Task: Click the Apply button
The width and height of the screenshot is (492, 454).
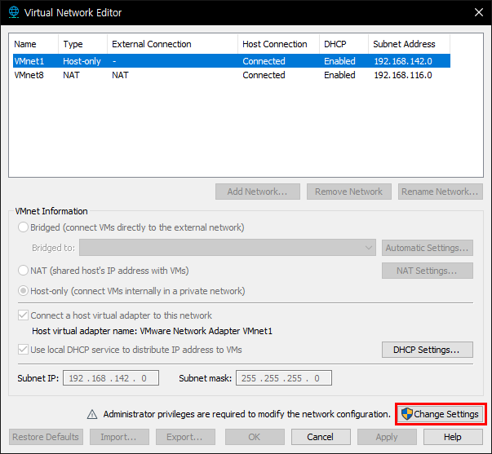Action: point(387,437)
